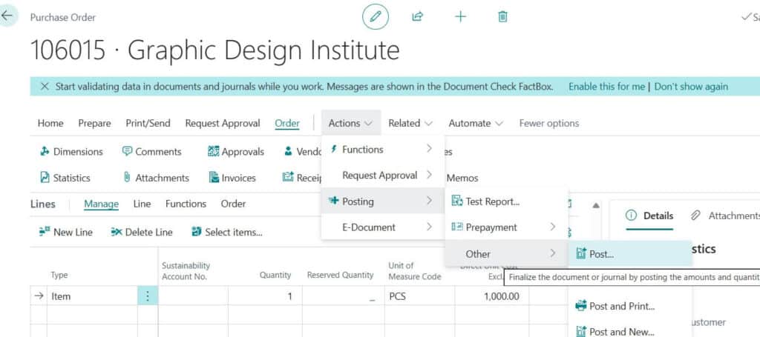The height and width of the screenshot is (337, 760).
Task: Open the Related dropdown menu
Action: [410, 123]
